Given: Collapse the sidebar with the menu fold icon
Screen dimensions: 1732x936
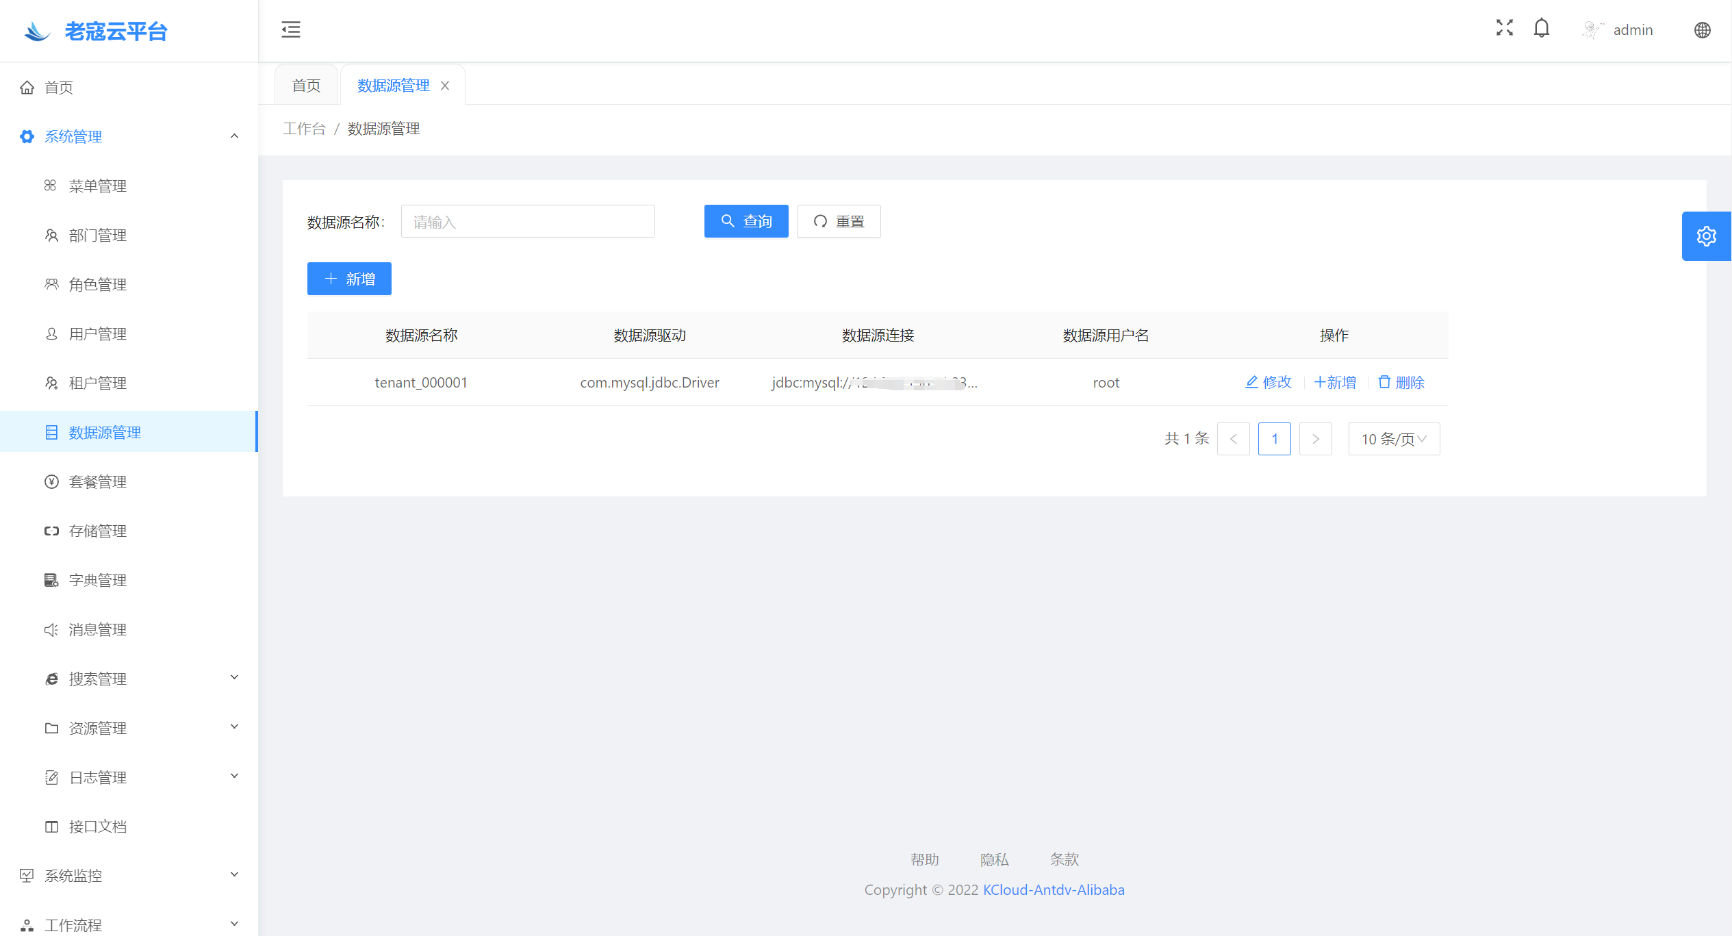Looking at the screenshot, I should click(x=291, y=29).
